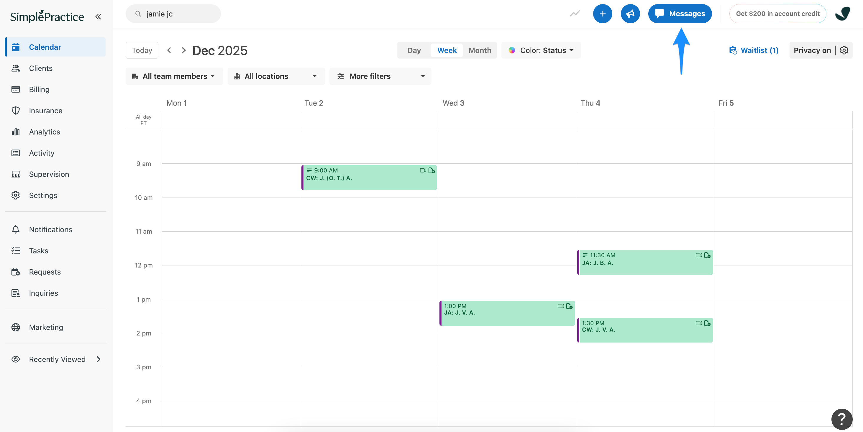The width and height of the screenshot is (863, 432).
Task: Go to next week arrow
Action: coord(183,50)
